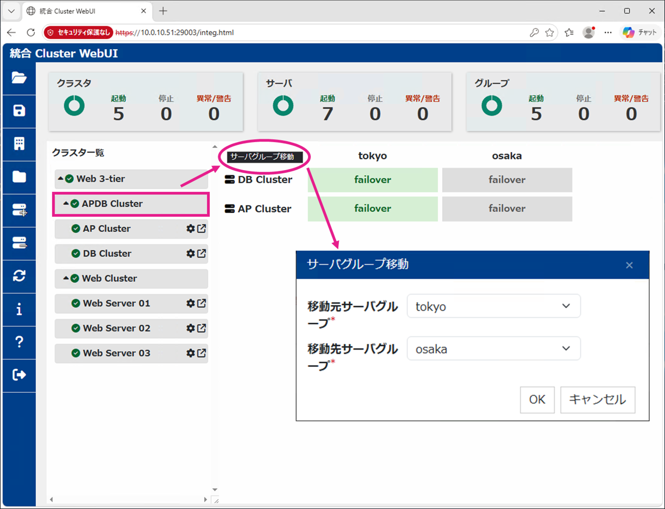
Task: Open settings gear for DB Cluster
Action: point(191,253)
